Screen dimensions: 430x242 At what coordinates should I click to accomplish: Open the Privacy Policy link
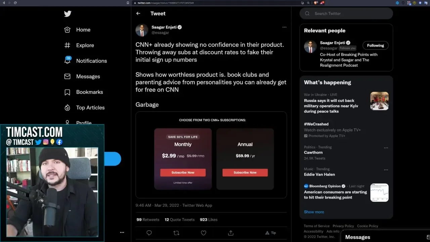(343, 226)
